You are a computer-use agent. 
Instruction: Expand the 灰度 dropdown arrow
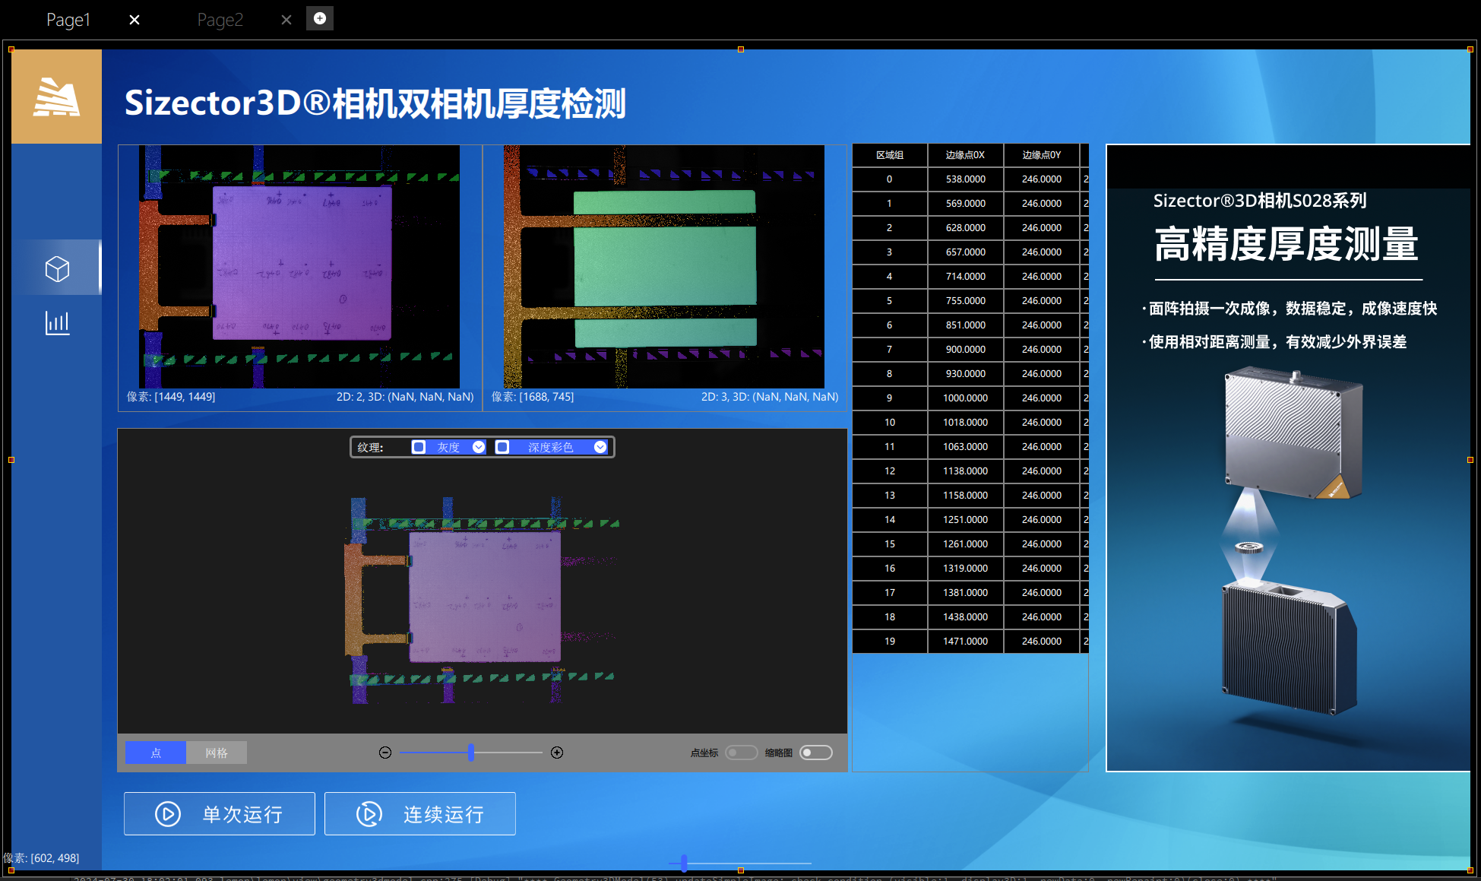tap(479, 447)
